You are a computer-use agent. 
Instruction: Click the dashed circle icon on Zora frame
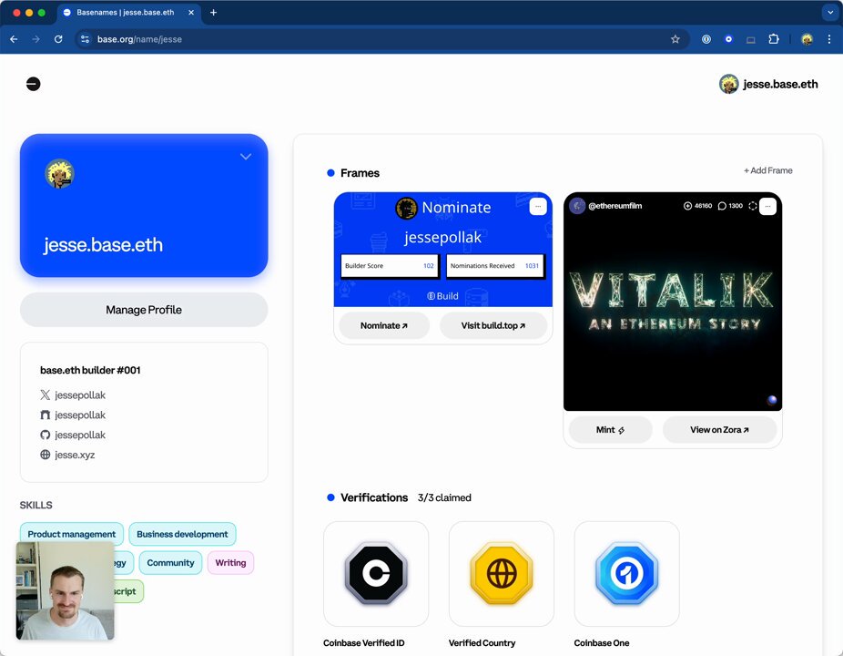click(x=753, y=206)
